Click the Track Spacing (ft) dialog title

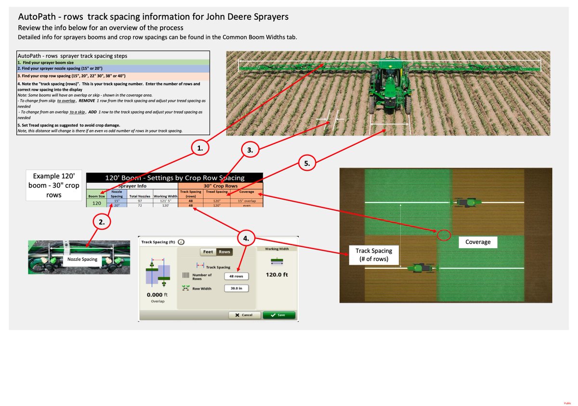tap(159, 242)
